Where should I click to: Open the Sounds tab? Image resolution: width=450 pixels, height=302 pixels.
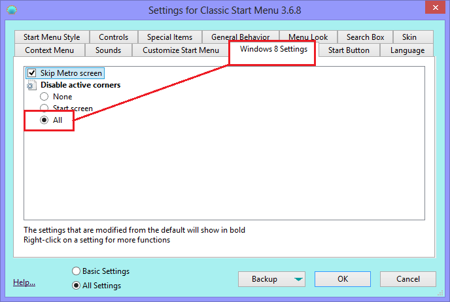(108, 50)
